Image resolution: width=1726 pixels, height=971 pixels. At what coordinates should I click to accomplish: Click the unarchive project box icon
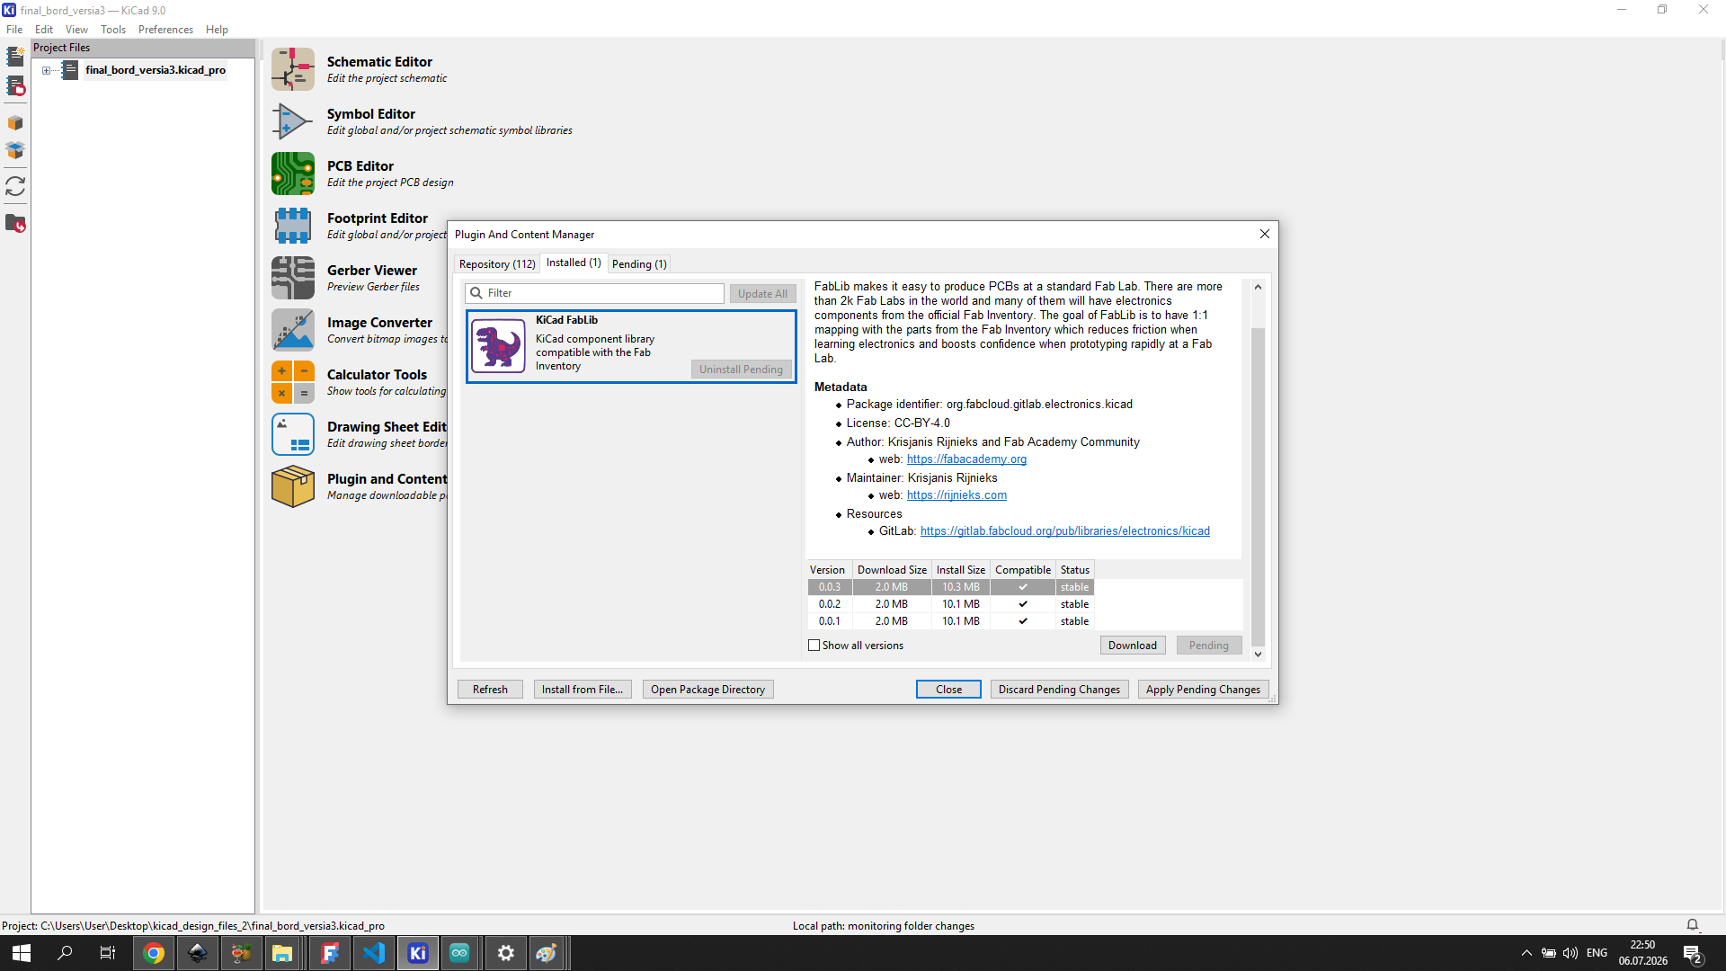coord(15,150)
